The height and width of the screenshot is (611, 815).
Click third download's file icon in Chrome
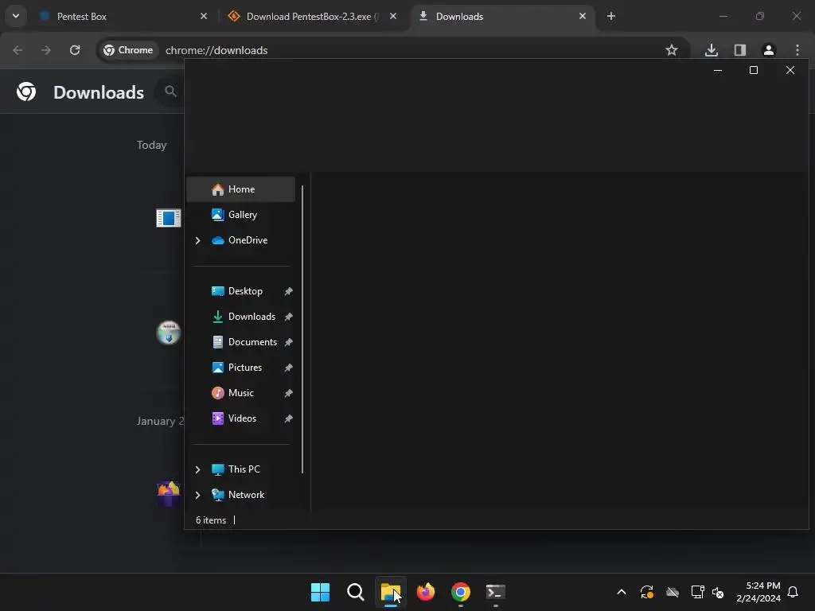[x=169, y=493]
